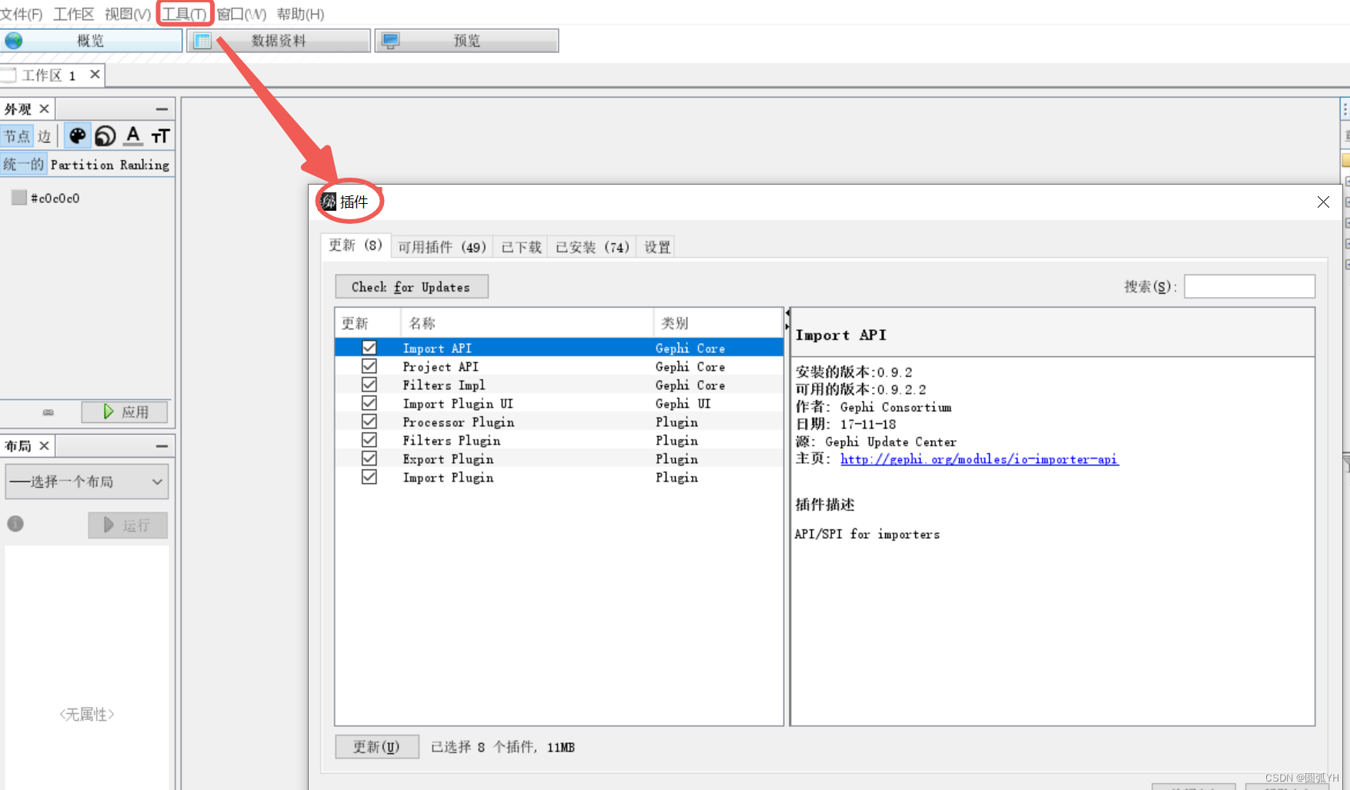
Task: Open the 窗口(W) menu
Action: (242, 14)
